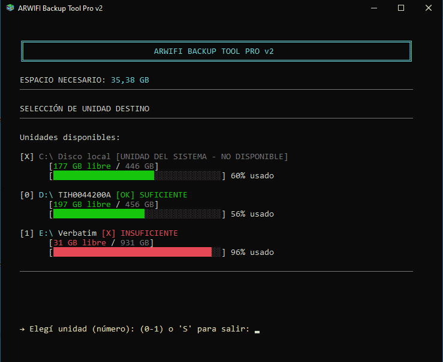The height and width of the screenshot is (362, 443).
Task: Click the 'SELECCIÓN DE UNIDAD DESTINO' heading
Action: pos(85,109)
